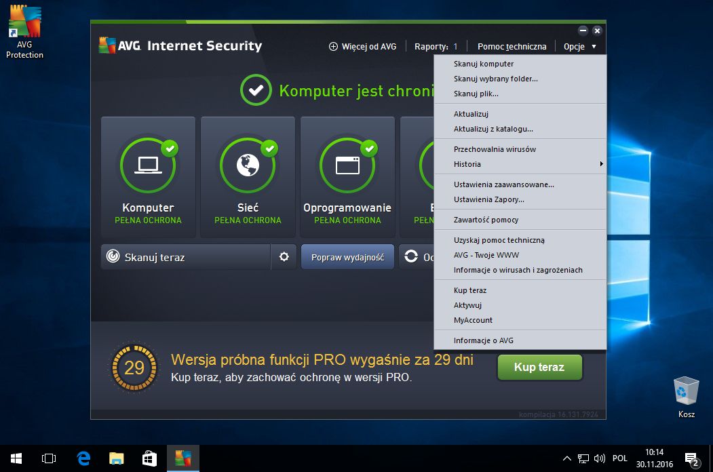The width and height of the screenshot is (713, 472).
Task: Choose Kup teraz in Opcje menu
Action: pyautogui.click(x=520, y=290)
